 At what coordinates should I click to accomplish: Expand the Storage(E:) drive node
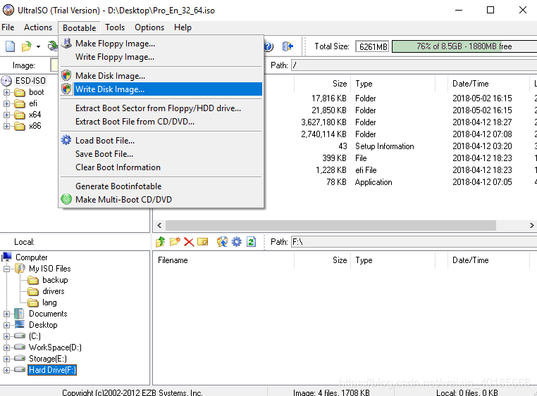6,359
